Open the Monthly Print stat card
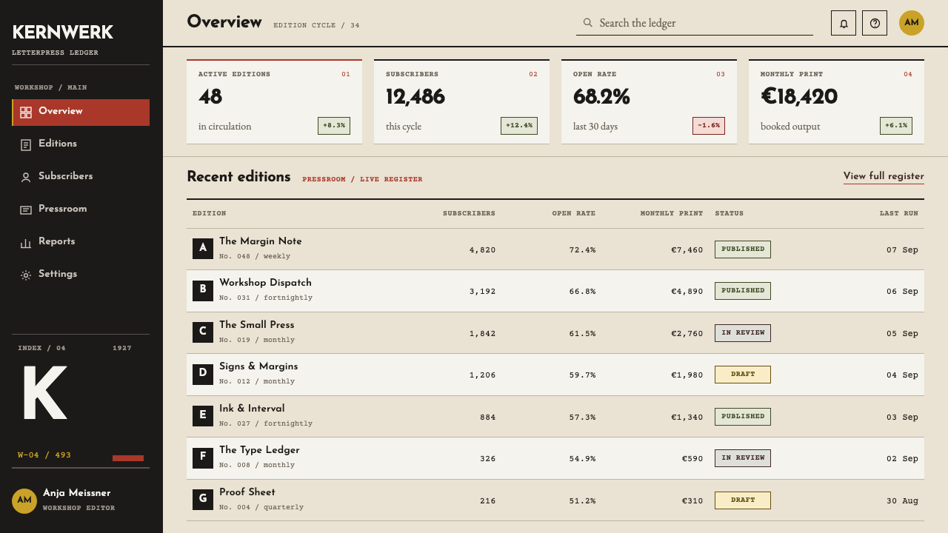The height and width of the screenshot is (533, 948). point(836,101)
